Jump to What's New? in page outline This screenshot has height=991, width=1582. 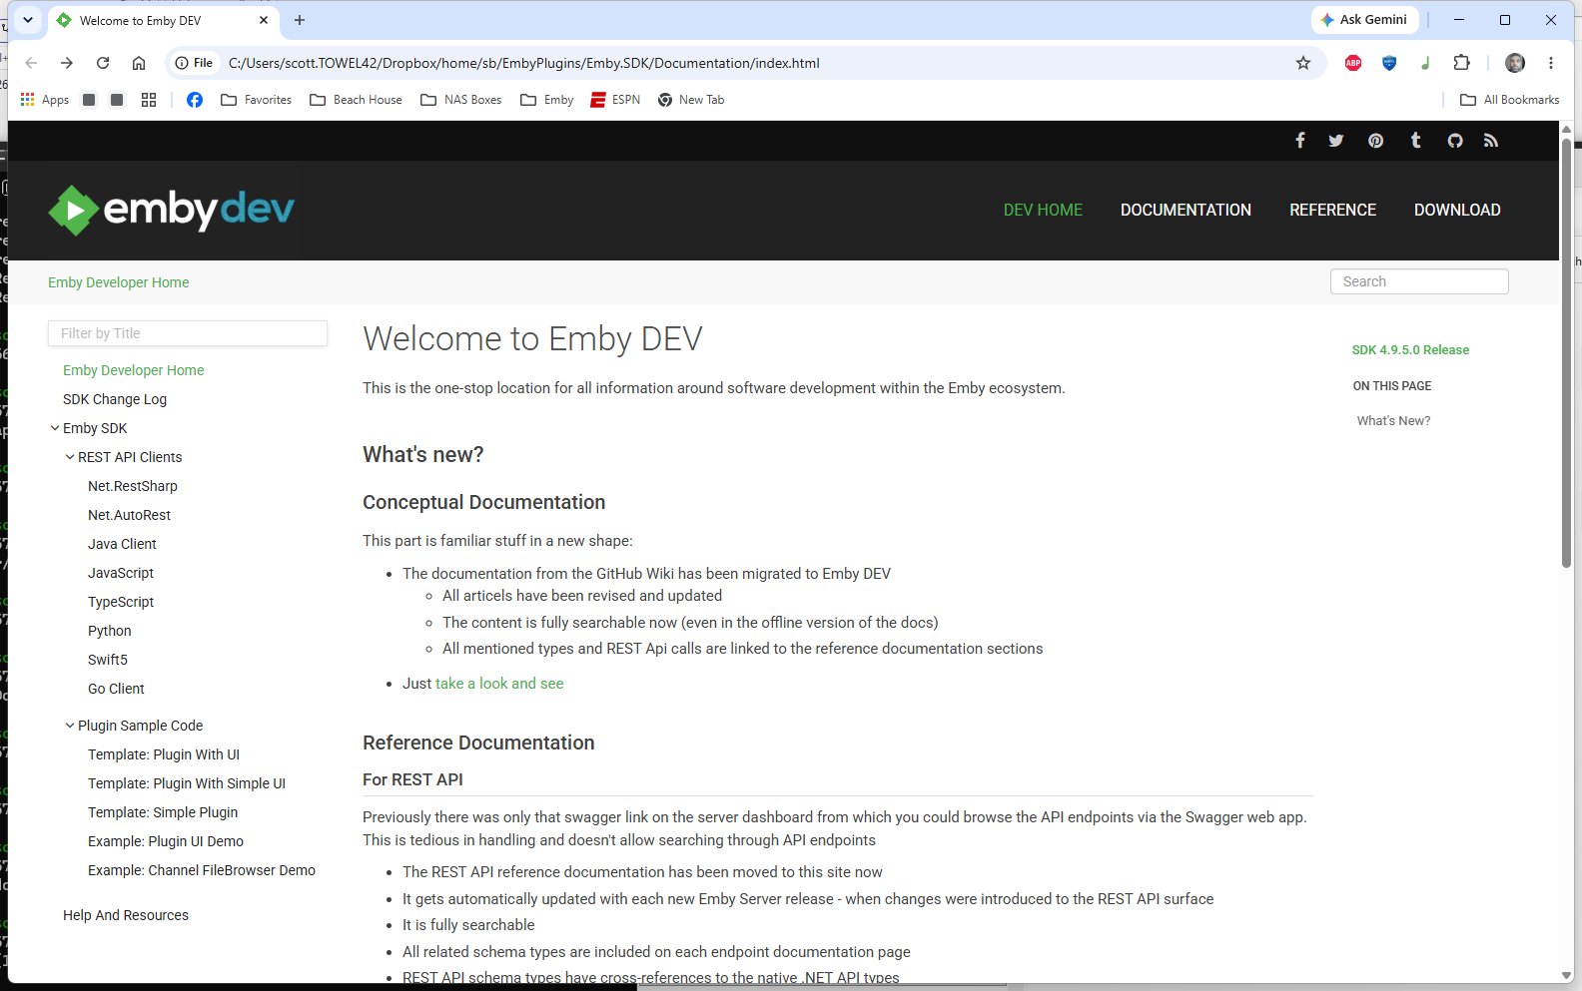pos(1393,421)
